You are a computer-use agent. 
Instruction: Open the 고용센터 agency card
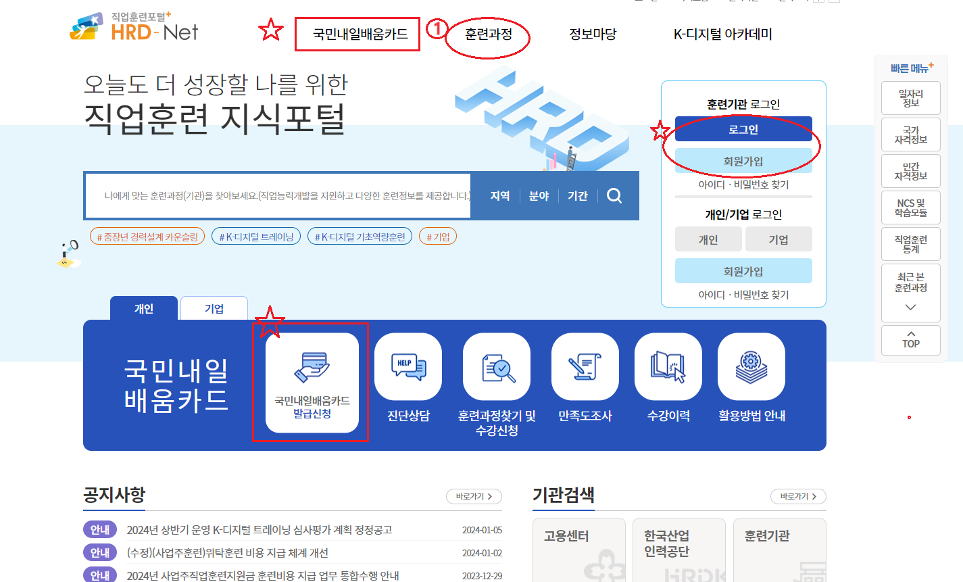coord(579,550)
